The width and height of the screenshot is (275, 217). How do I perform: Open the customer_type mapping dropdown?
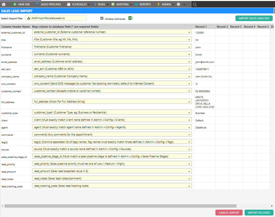[x=112, y=112]
